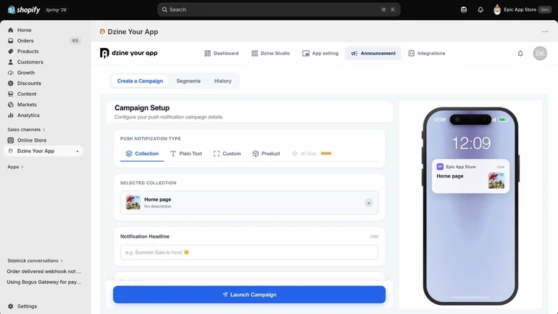Click the Orders count badge 69
Viewport: 558px width, 314px height.
[75, 40]
